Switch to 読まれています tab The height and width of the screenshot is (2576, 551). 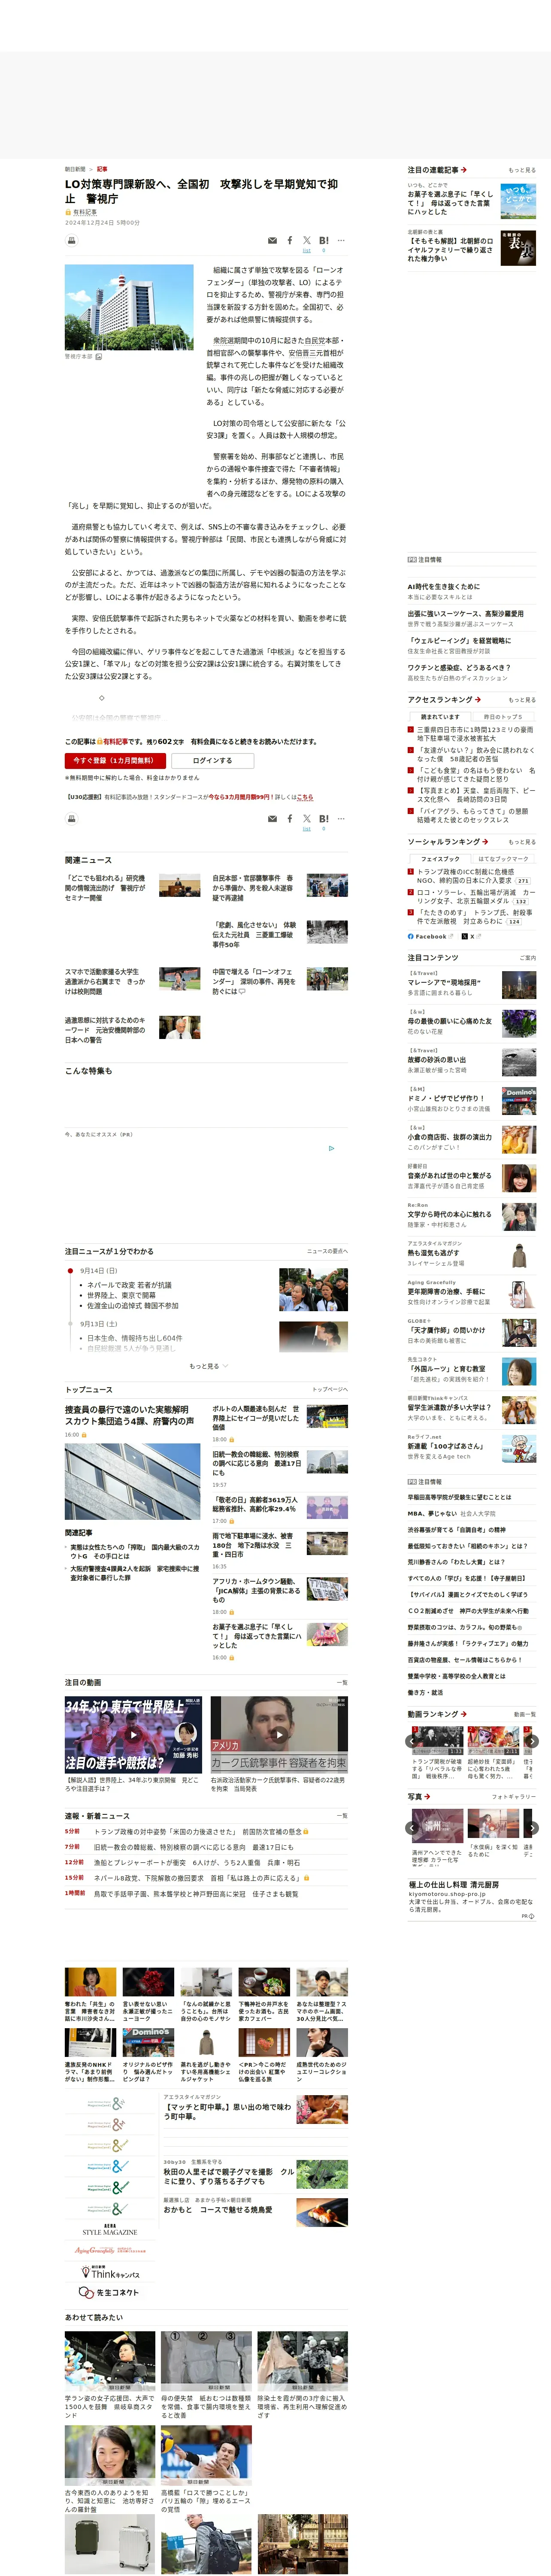point(440,716)
